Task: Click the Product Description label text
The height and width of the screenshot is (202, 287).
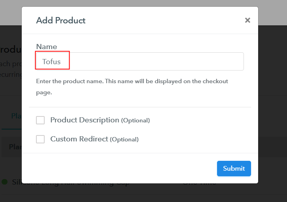Action: 85,120
